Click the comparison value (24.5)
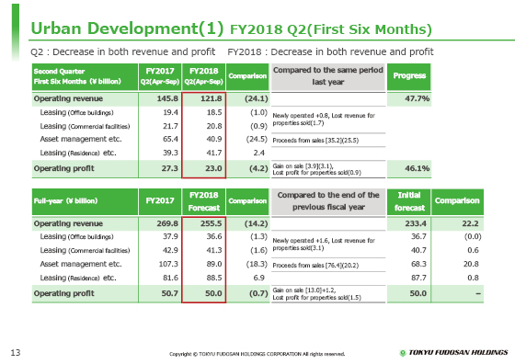 click(x=257, y=139)
